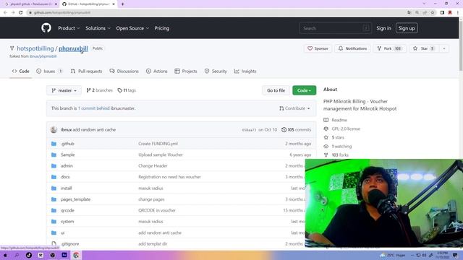Open the pages_template folder
This screenshot has width=463, height=260.
pos(75,199)
